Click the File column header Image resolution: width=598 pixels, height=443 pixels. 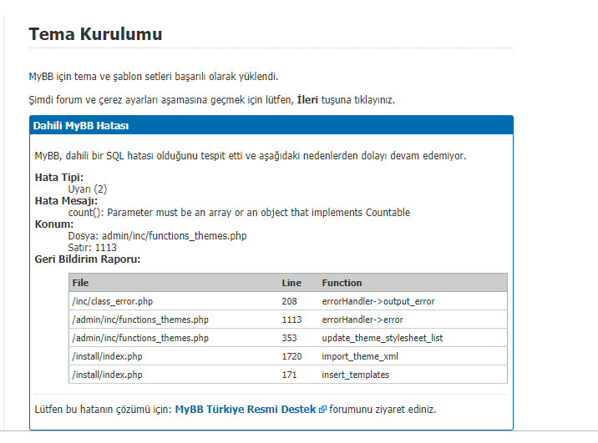point(80,283)
